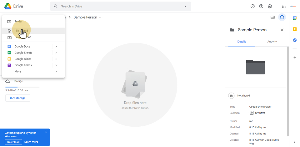
Task: Open Google Calendar from side panel
Action: click(x=294, y=18)
